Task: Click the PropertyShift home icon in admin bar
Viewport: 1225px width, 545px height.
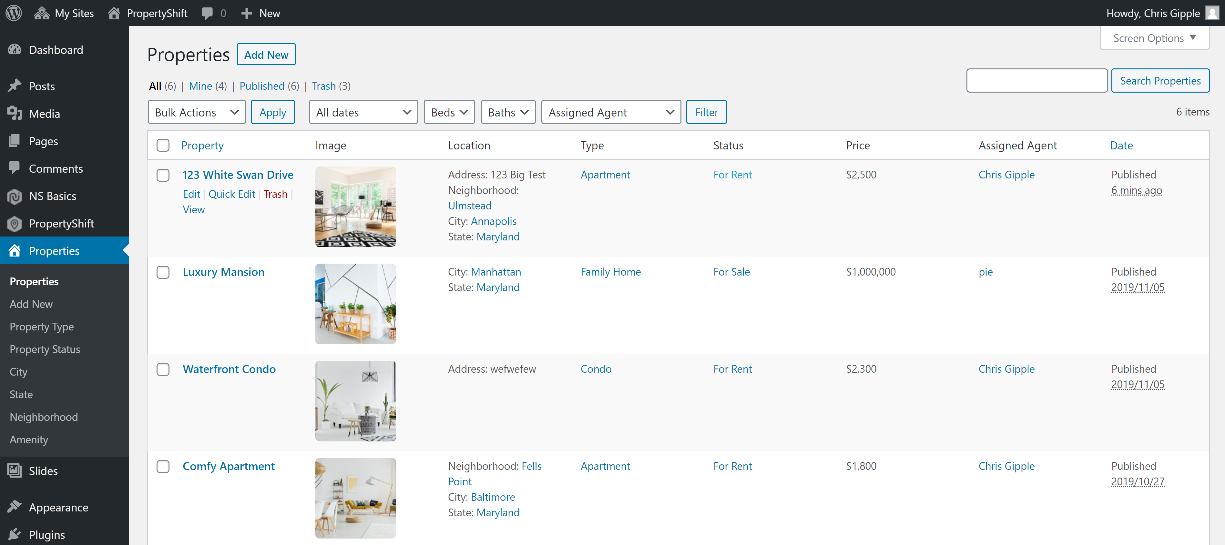Action: tap(114, 13)
